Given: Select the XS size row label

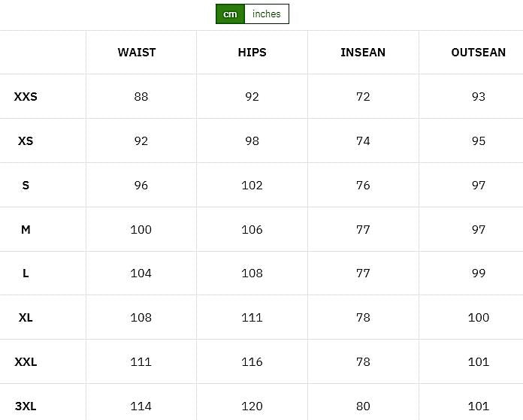Looking at the screenshot, I should coord(26,141).
